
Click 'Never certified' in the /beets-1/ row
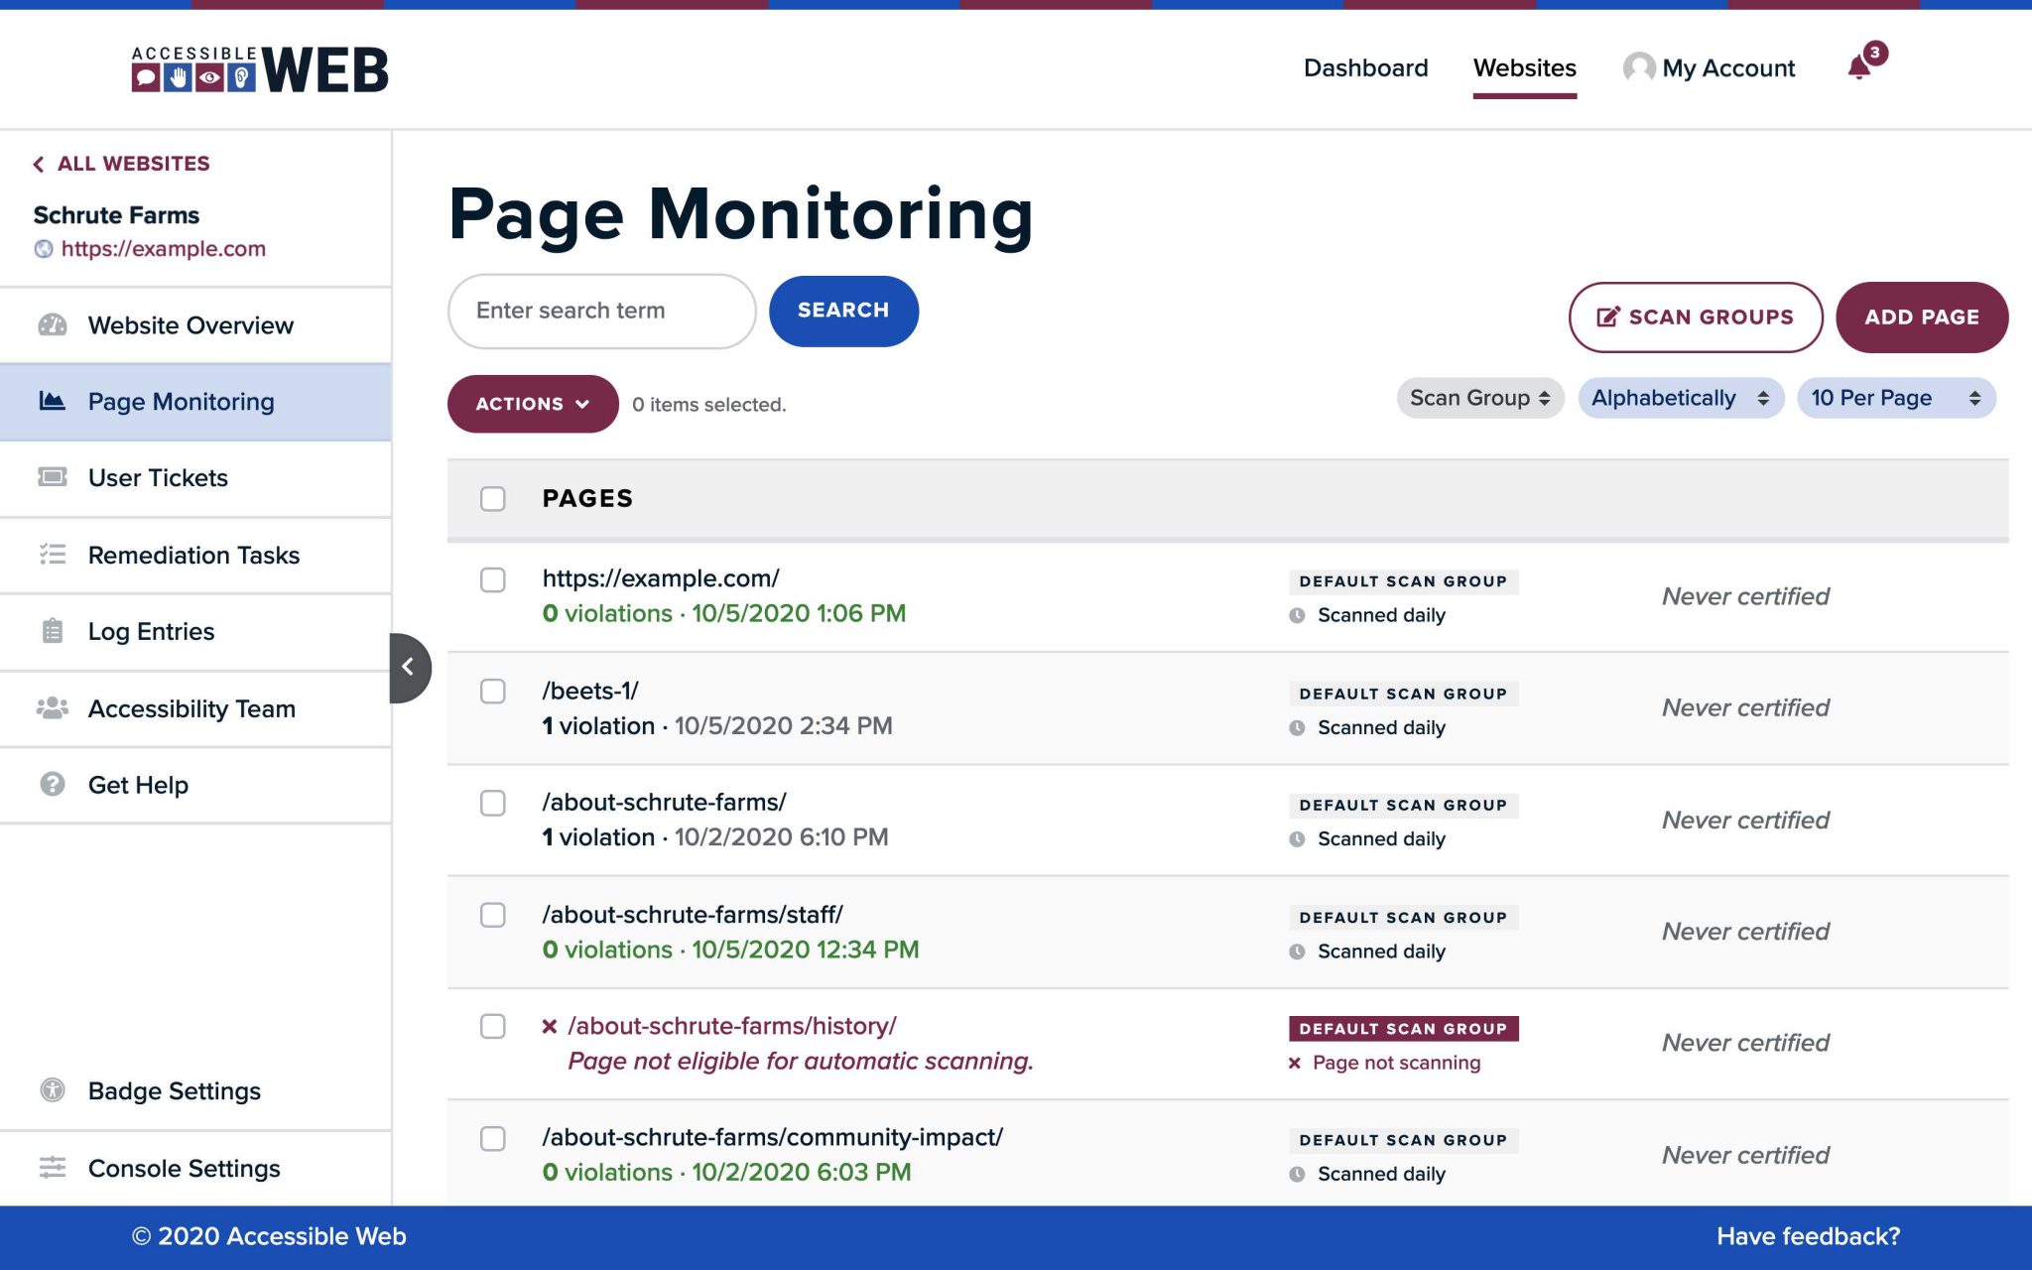click(x=1745, y=707)
